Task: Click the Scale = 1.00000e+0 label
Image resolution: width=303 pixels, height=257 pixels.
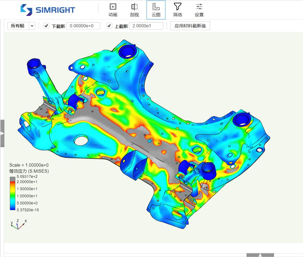Action: coord(29,165)
